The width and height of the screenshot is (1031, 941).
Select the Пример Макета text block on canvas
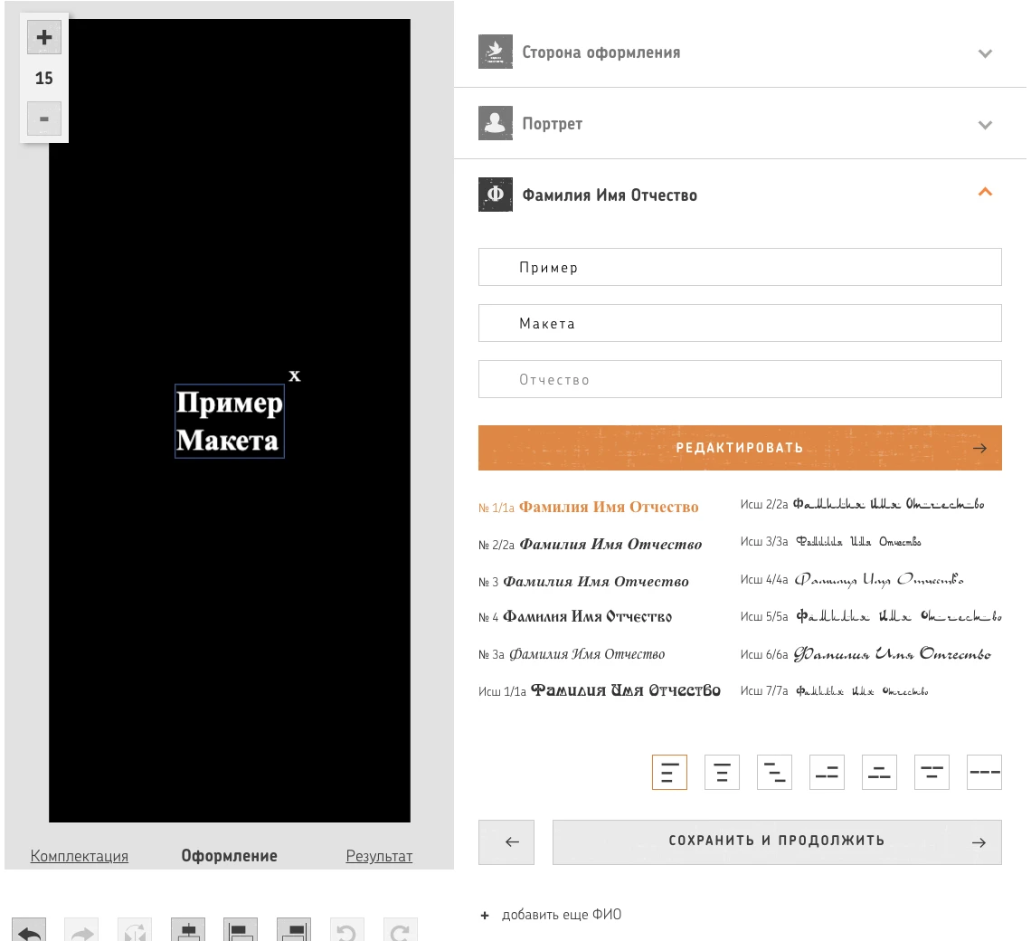(x=229, y=421)
